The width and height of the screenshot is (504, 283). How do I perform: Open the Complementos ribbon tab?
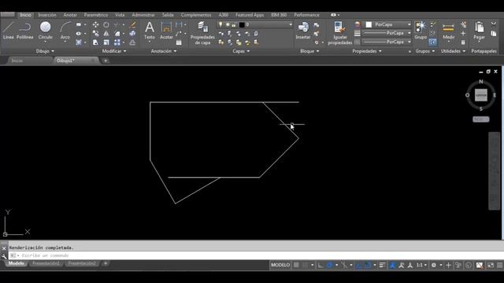point(196,15)
